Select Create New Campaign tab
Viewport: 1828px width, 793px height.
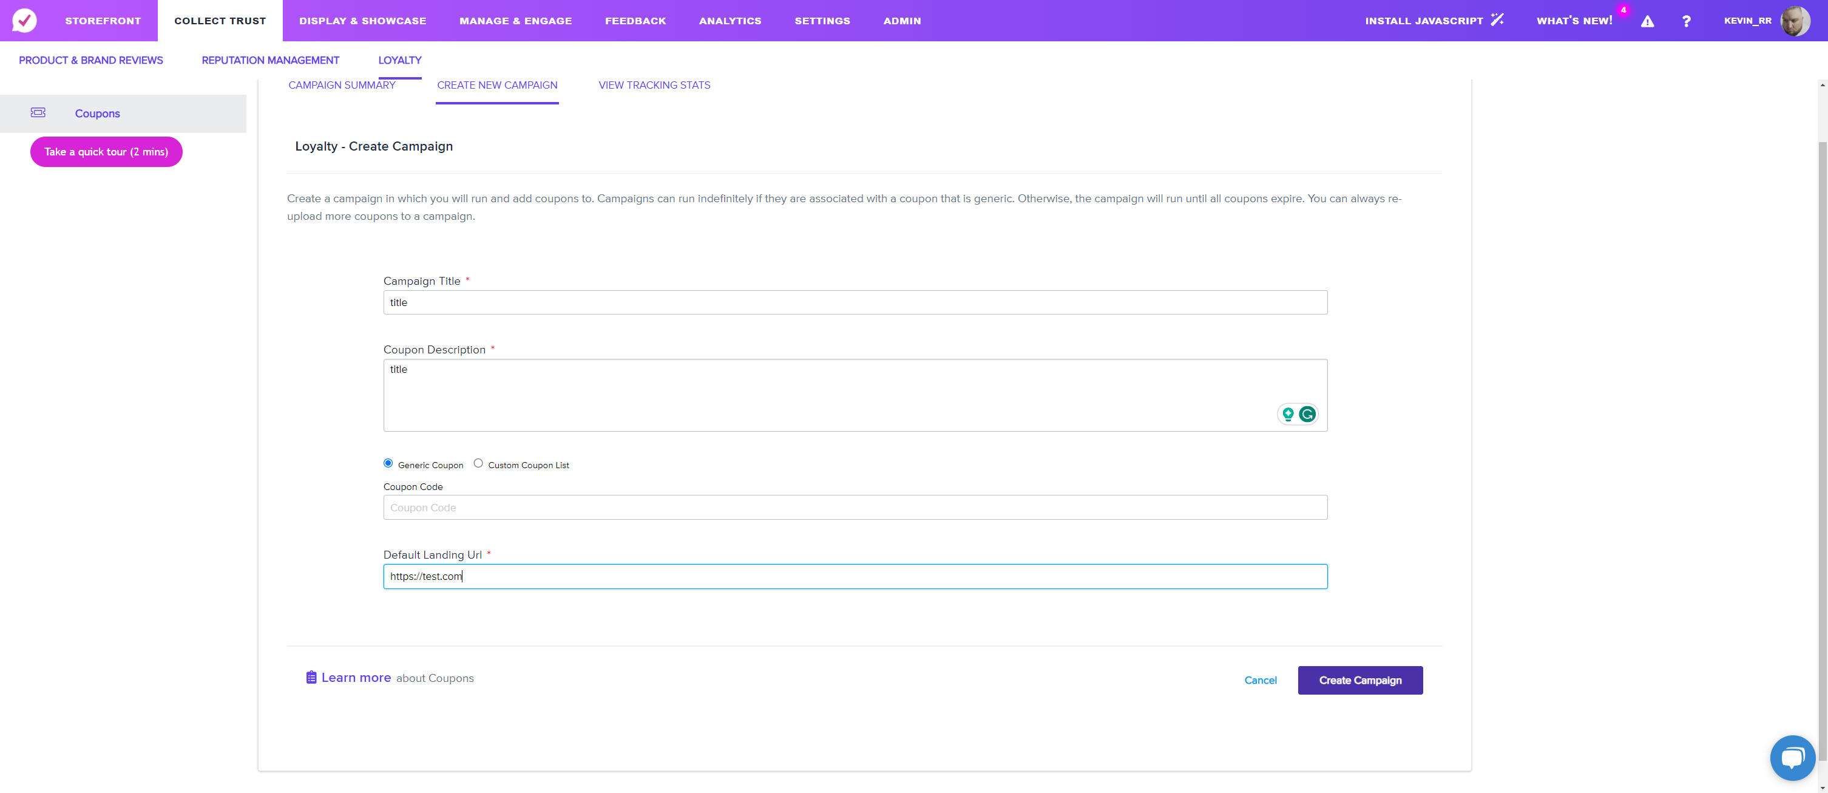496,85
